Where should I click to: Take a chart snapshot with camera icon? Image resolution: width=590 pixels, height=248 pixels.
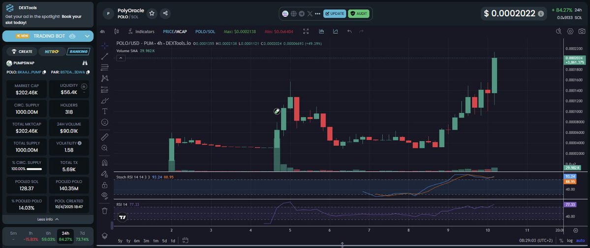[583, 31]
